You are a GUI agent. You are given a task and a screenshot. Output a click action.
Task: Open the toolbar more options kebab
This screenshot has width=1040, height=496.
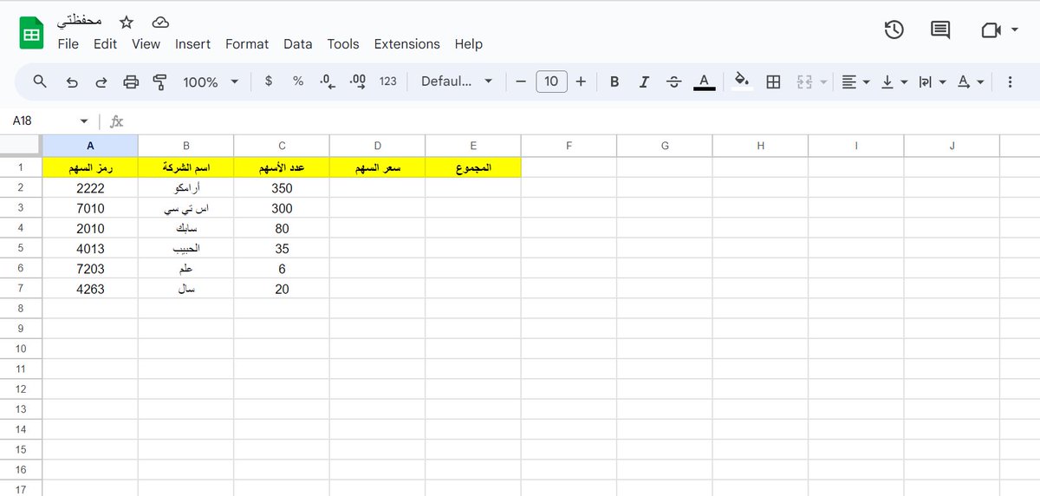(1011, 82)
